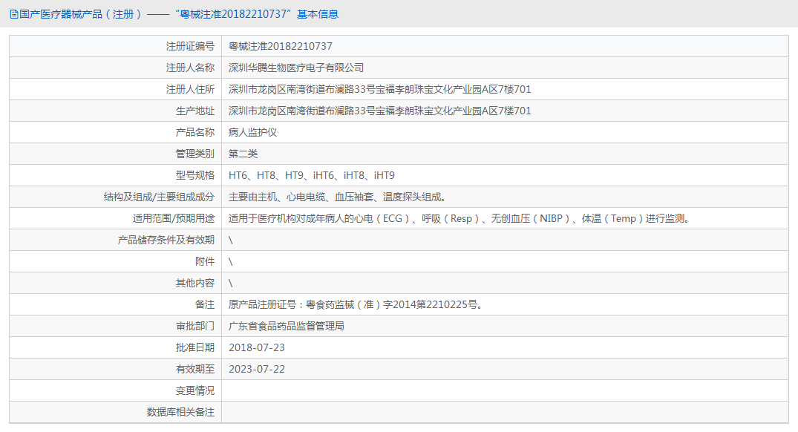Click the 产品储存条件及有效期 label

(166, 240)
